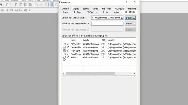
Task: Browse for the default VST search folder
Action: coord(130,18)
